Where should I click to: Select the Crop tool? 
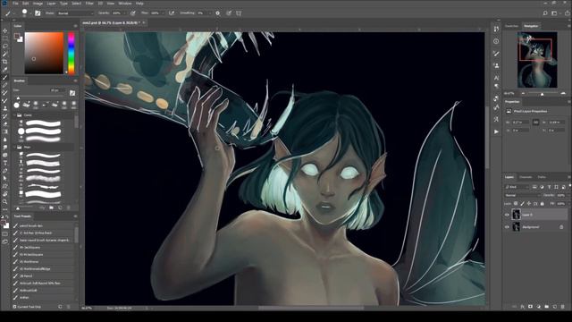pos(5,62)
